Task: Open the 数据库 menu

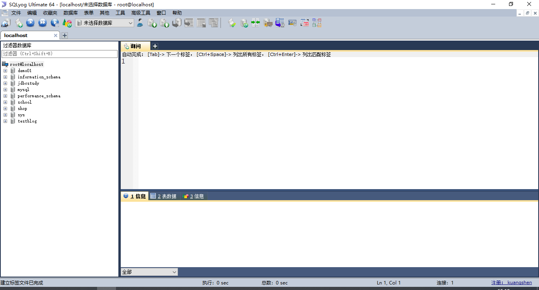Action: click(71, 13)
